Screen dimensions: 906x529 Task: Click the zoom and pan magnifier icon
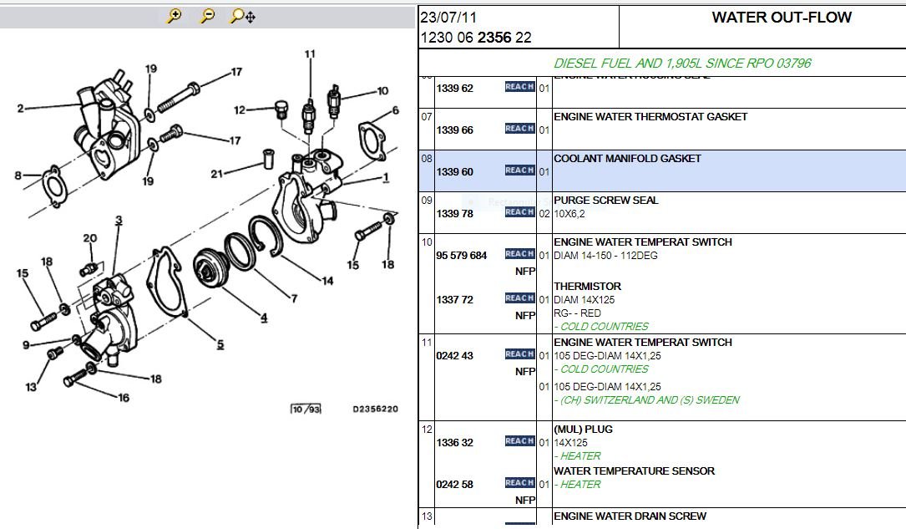242,16
